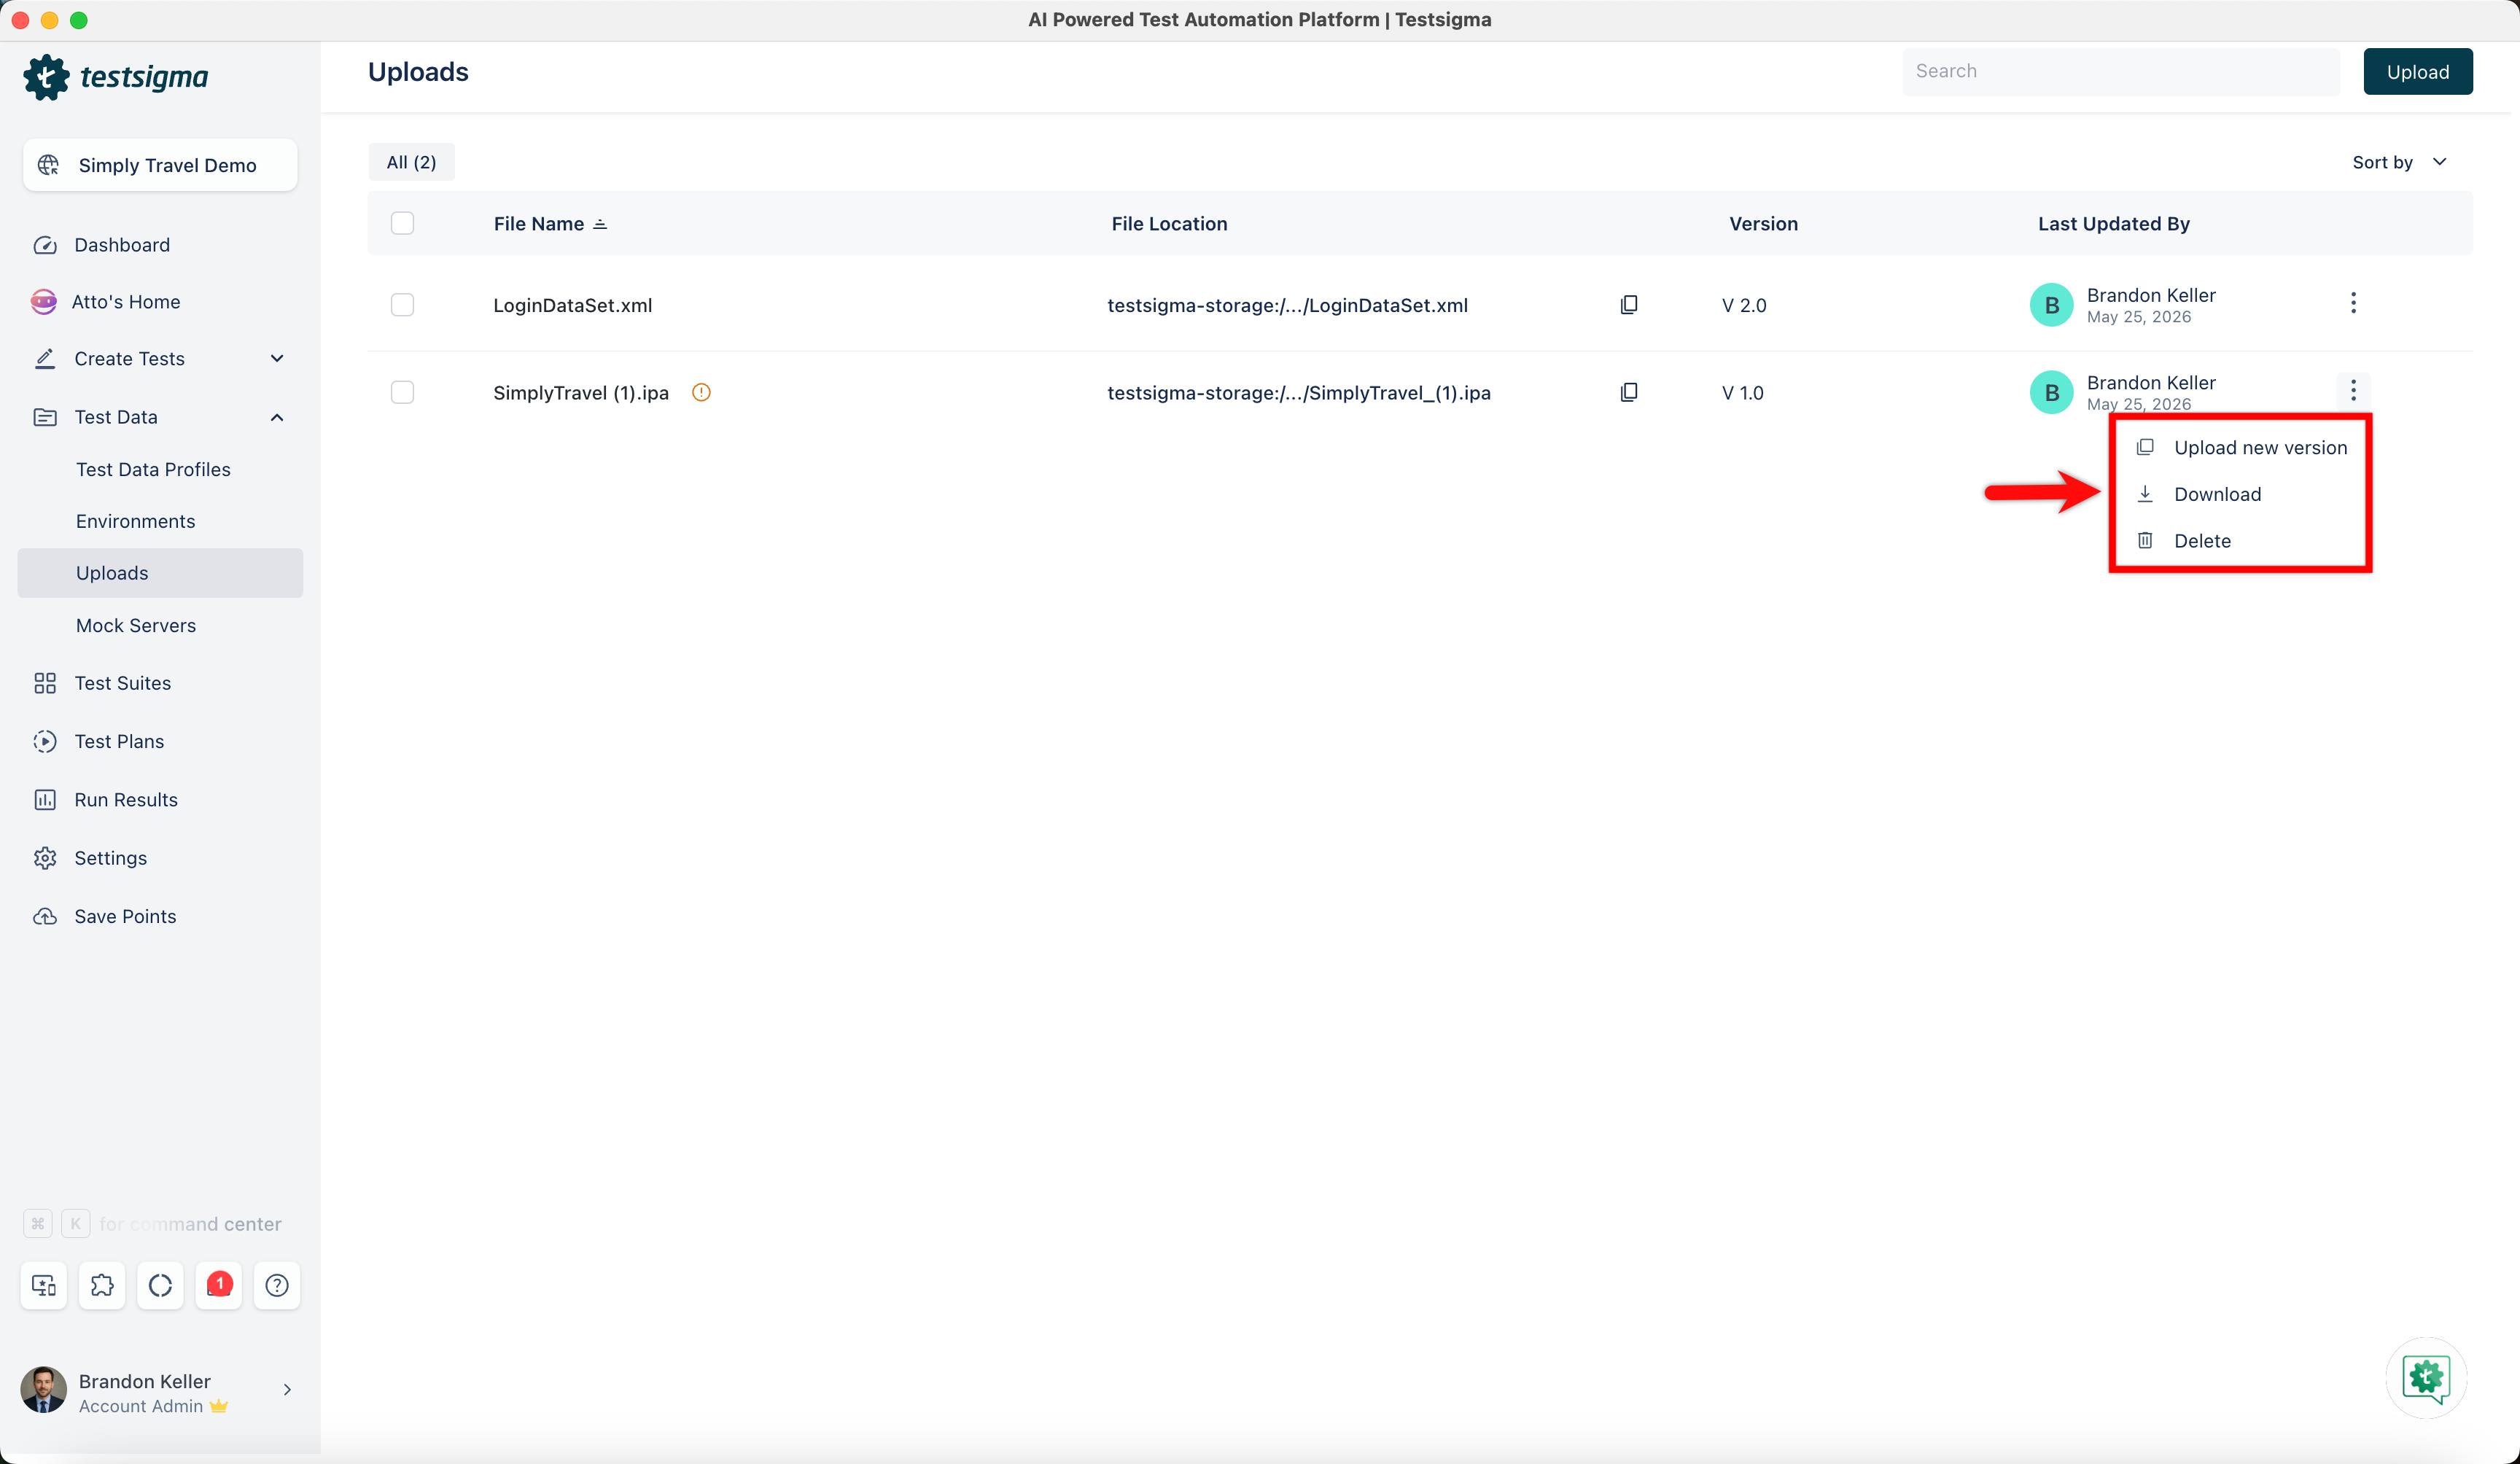The height and width of the screenshot is (1464, 2520).
Task: Open Test Plans section
Action: [119, 741]
